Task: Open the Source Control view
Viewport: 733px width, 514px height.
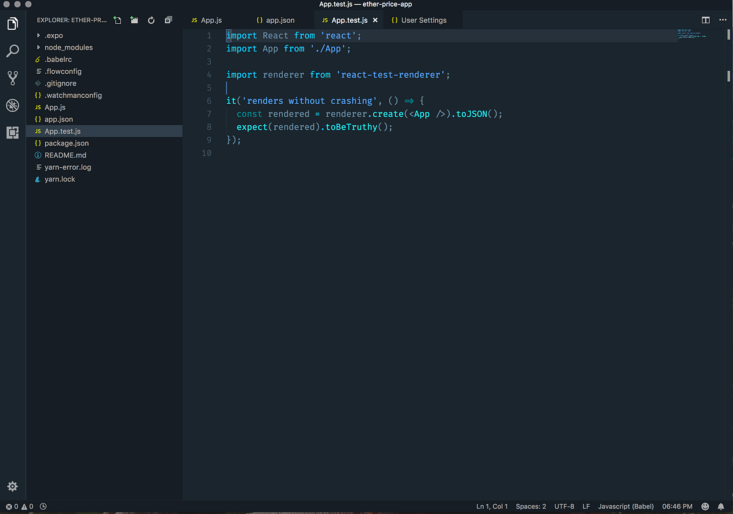Action: point(12,78)
